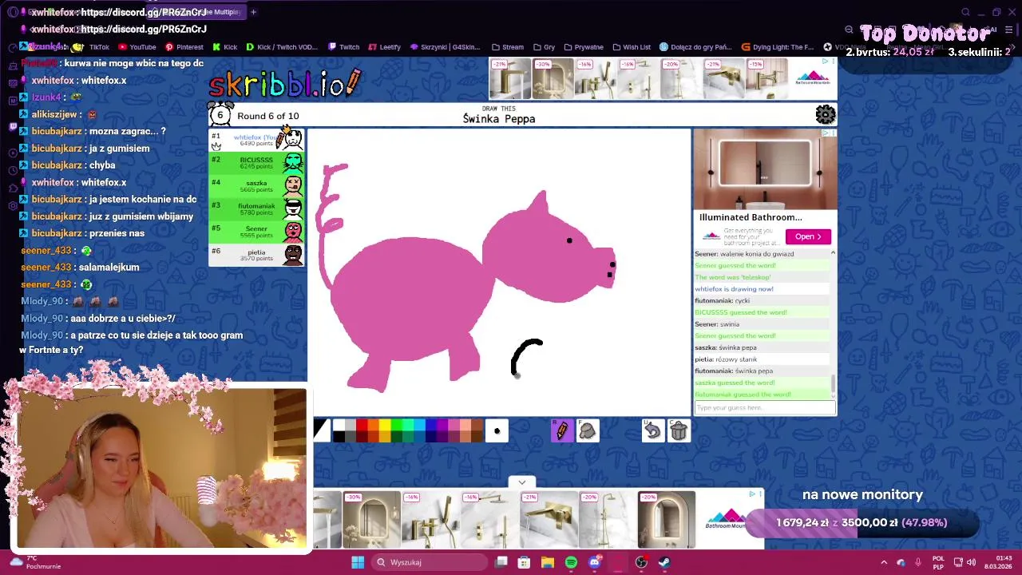Click the round timer clock
The image size is (1022, 575).
(220, 114)
